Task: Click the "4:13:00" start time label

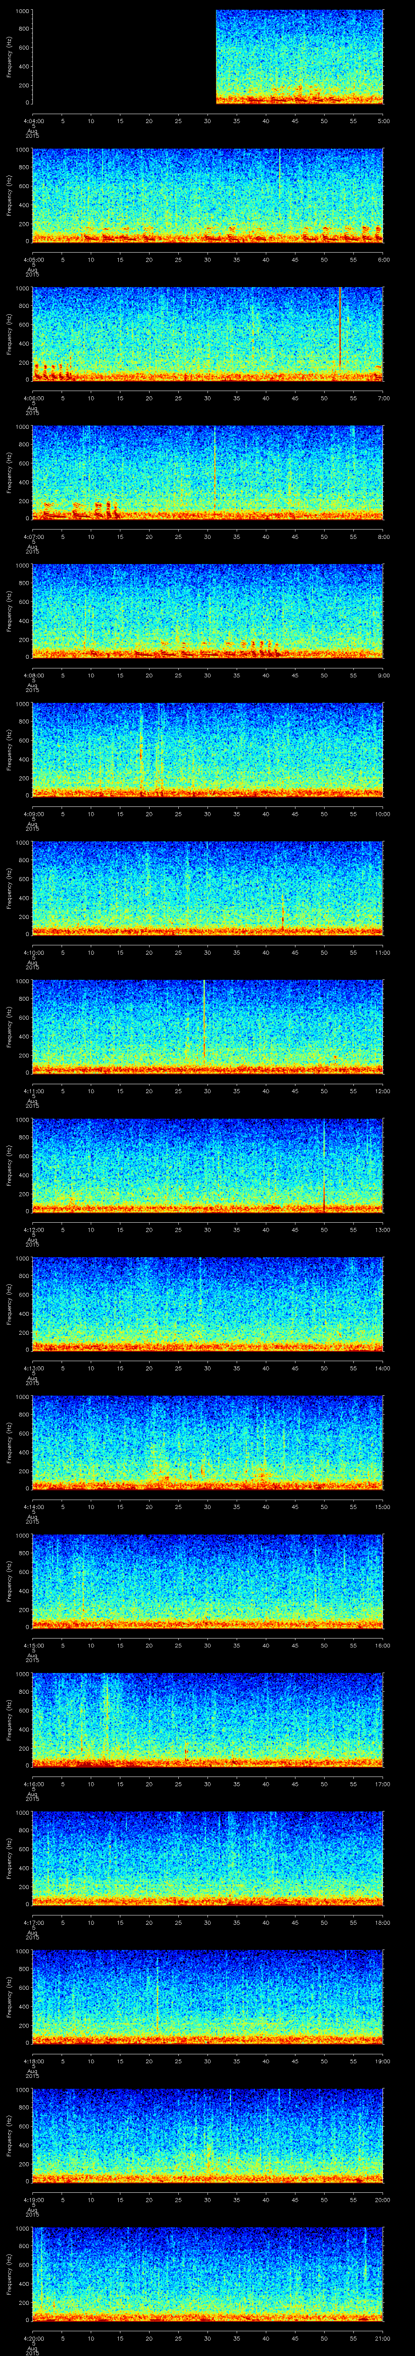Action: pos(33,1367)
